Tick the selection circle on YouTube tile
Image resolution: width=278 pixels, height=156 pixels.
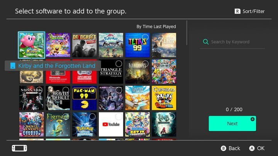tap(119, 117)
